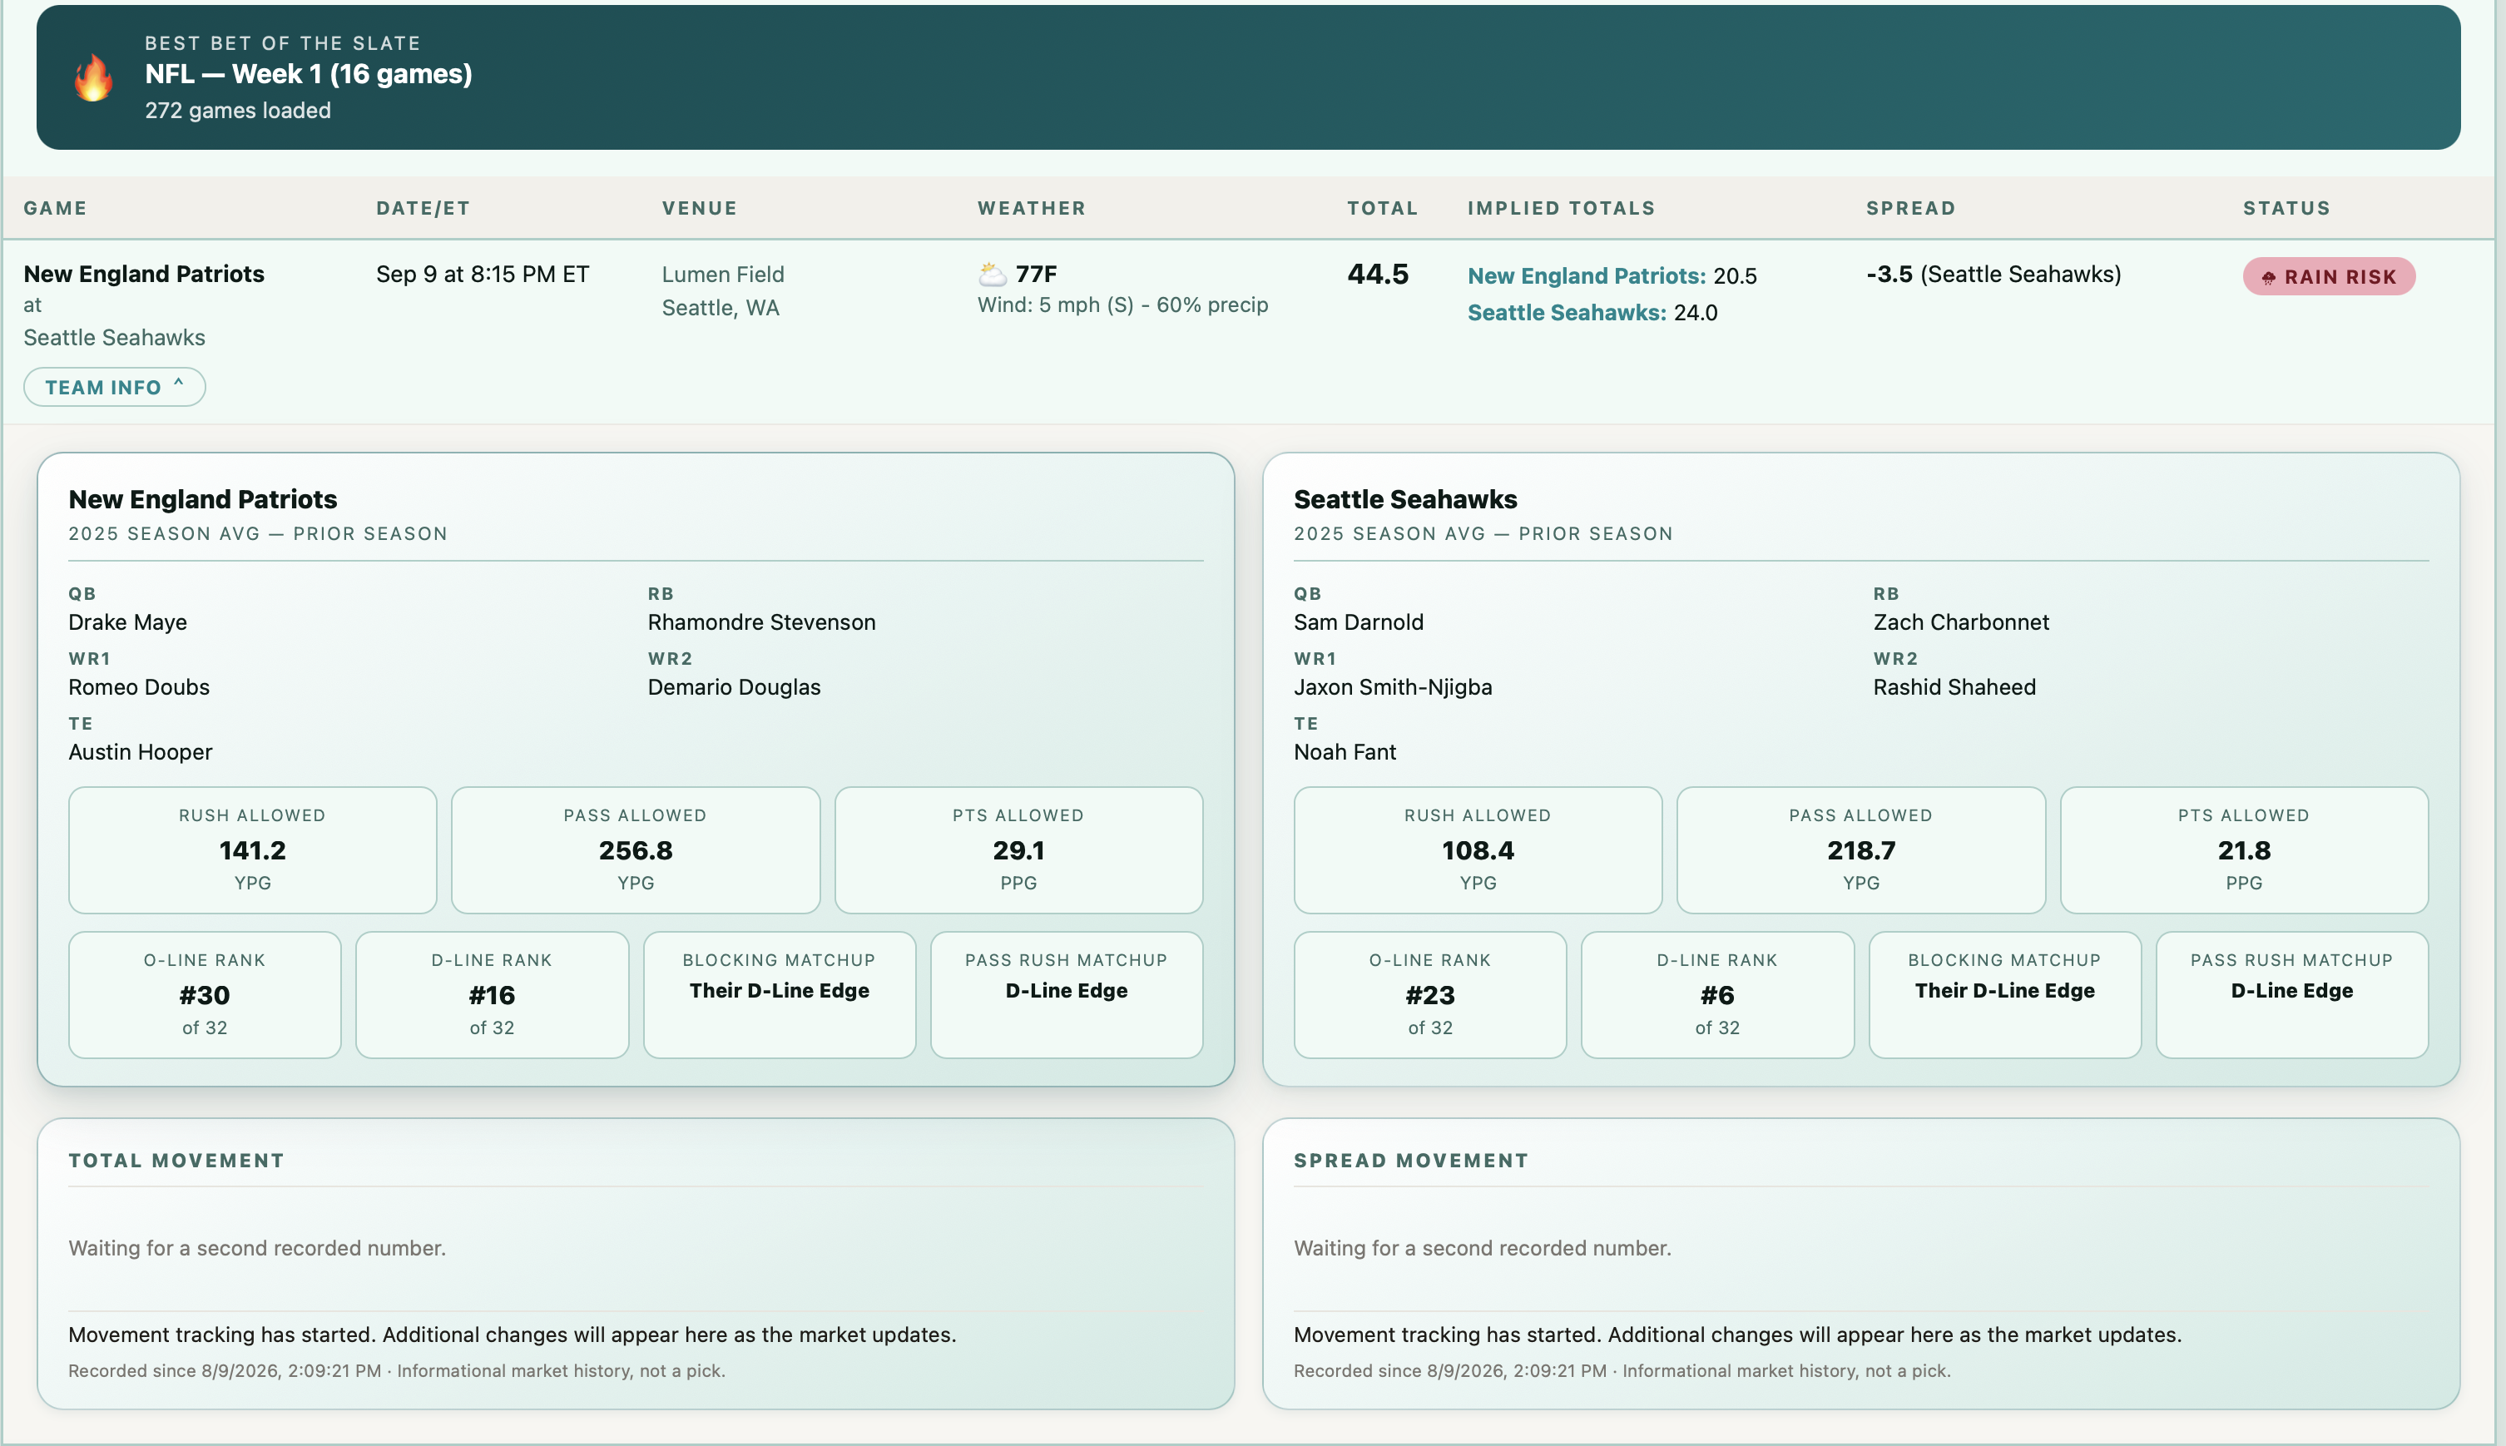Click tight end Austin Hooper
The width and height of the screenshot is (2506, 1446).
(x=140, y=752)
